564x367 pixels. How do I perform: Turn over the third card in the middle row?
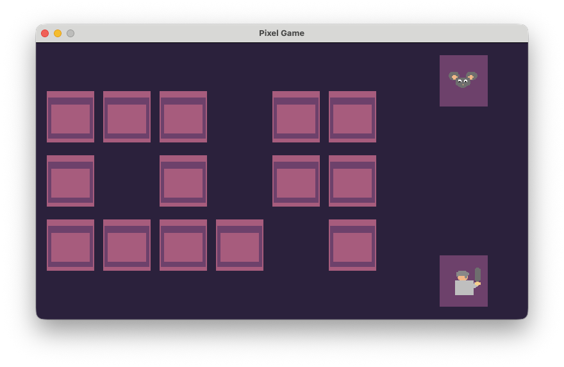tap(296, 181)
